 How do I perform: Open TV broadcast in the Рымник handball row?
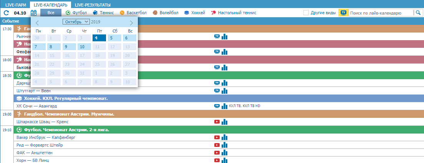click(217, 36)
